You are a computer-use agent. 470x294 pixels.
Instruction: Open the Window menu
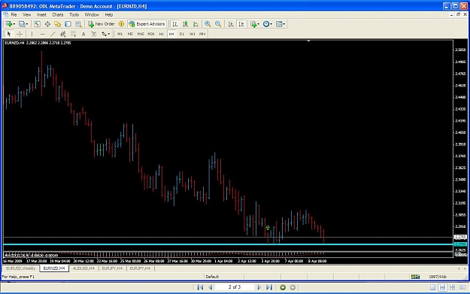tap(92, 14)
